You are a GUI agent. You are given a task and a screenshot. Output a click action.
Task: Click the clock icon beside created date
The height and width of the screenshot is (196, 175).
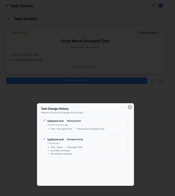click(x=11, y=60)
